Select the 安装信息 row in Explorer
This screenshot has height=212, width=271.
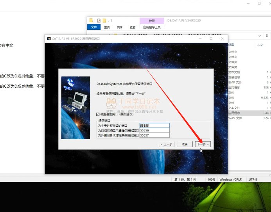249,77
